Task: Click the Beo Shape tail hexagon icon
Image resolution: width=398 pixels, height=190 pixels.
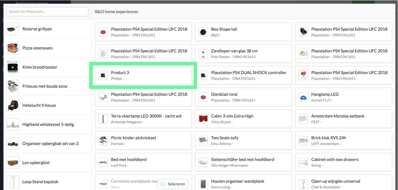Action: pyautogui.click(x=203, y=32)
